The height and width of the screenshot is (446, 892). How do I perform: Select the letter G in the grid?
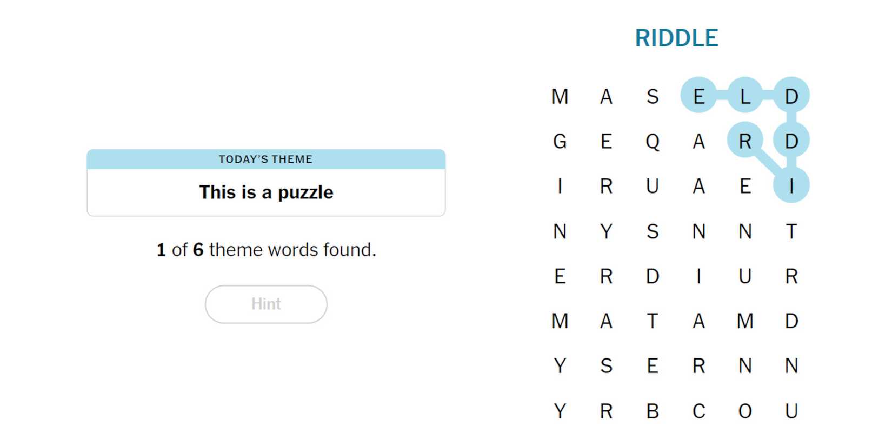[560, 142]
